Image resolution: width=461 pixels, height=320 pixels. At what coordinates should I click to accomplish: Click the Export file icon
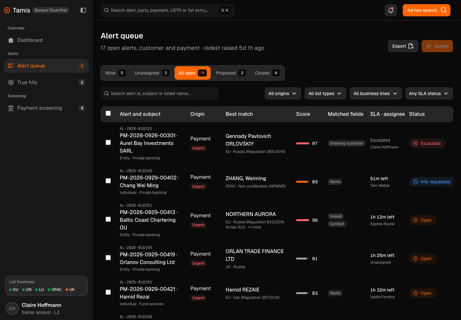[x=411, y=46]
